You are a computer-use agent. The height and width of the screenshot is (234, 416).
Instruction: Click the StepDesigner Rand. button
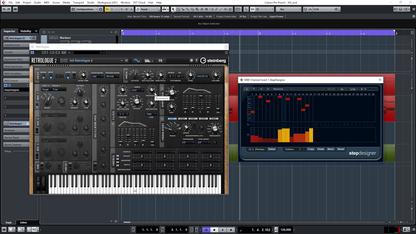331,149
